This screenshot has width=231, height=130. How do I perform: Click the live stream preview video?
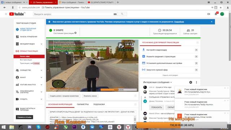[92, 66]
